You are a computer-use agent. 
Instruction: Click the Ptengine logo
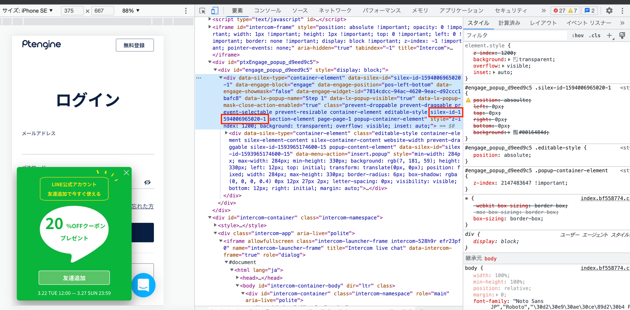(42, 44)
